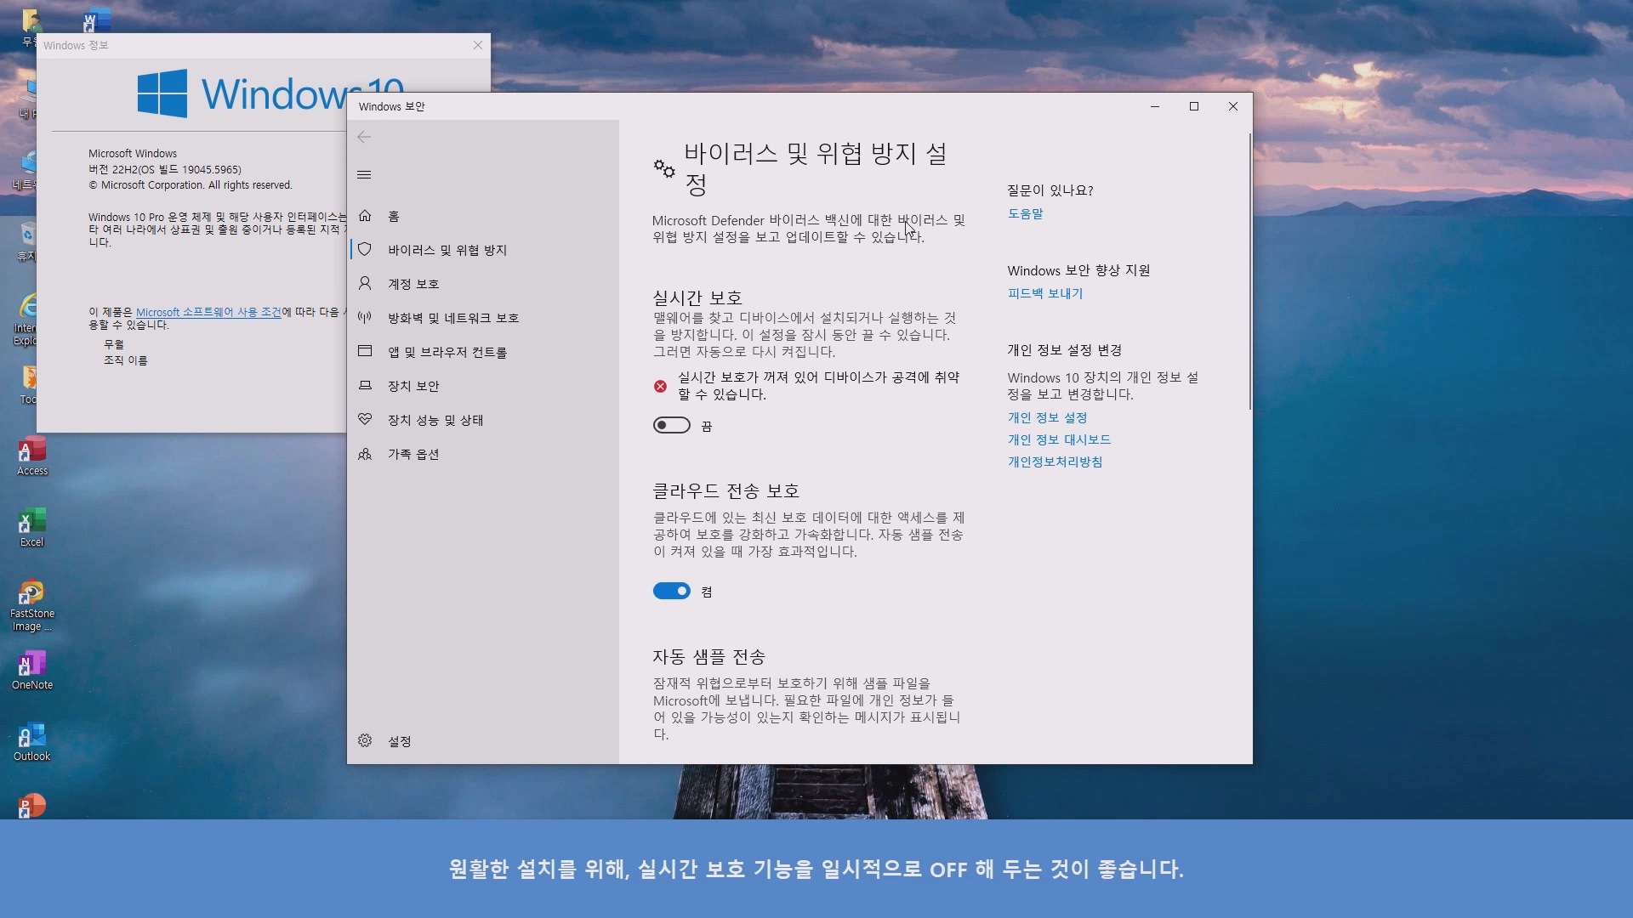Viewport: 1633px width, 918px height.
Task: Click the 자동 샘플 전송 heading
Action: click(708, 656)
